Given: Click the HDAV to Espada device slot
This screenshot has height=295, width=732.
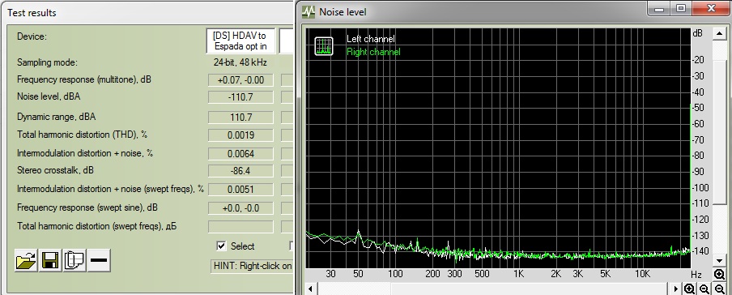Looking at the screenshot, I should tap(240, 41).
